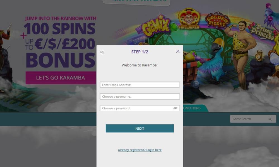Toggle password visibility eye icon
Viewport: 279px width, 167px height.
(175, 108)
